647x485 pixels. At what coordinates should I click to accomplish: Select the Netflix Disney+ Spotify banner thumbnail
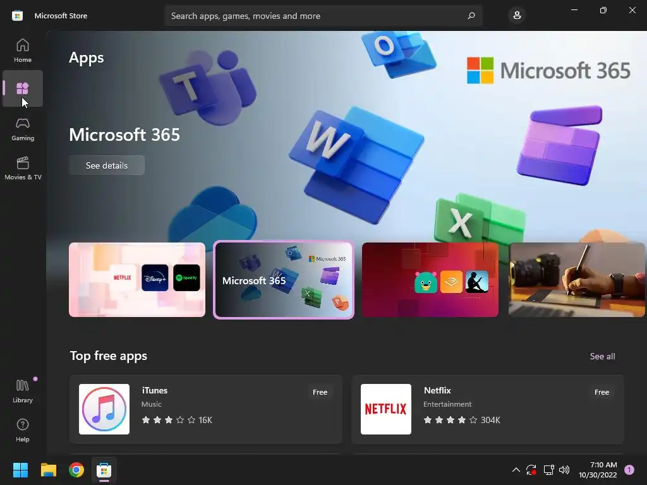click(x=137, y=280)
